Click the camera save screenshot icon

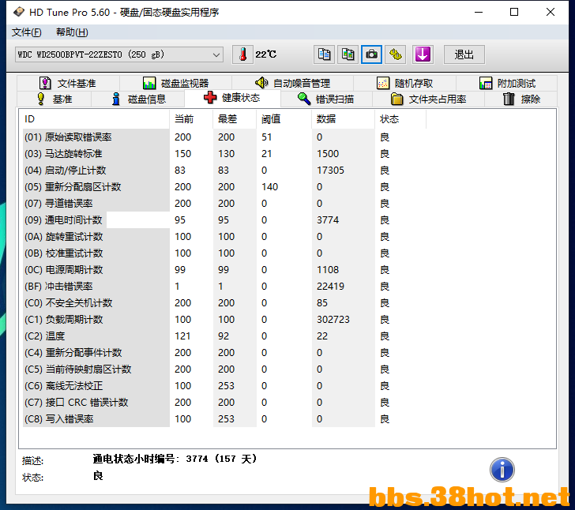[371, 54]
